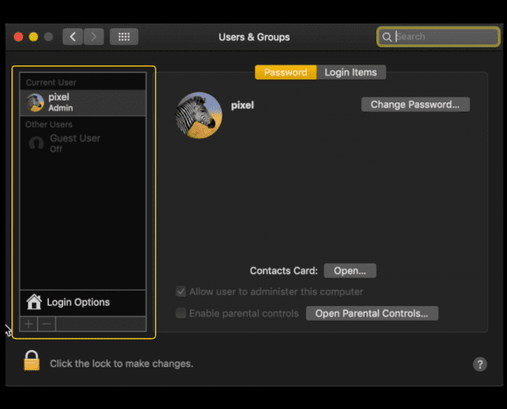The width and height of the screenshot is (507, 409).
Task: Go forward with the right chevron button
Action: (x=94, y=37)
